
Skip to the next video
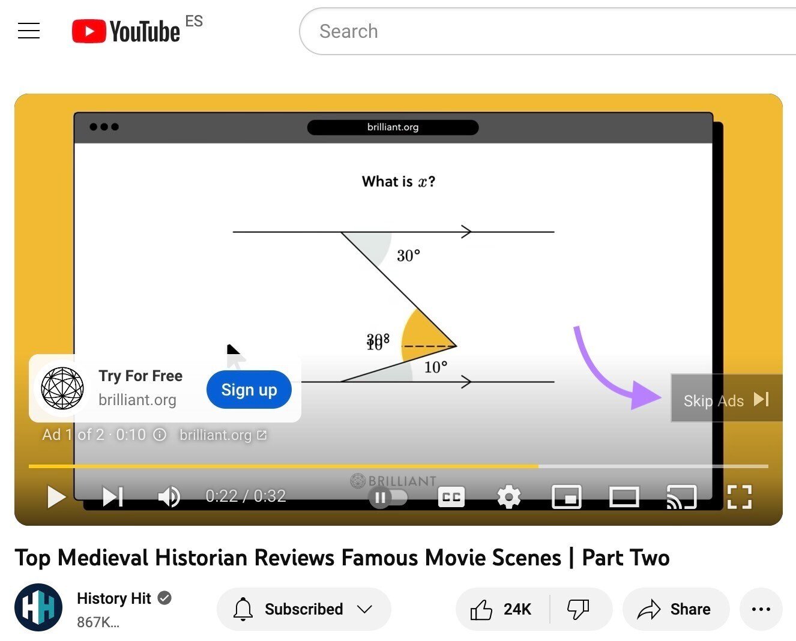[112, 496]
